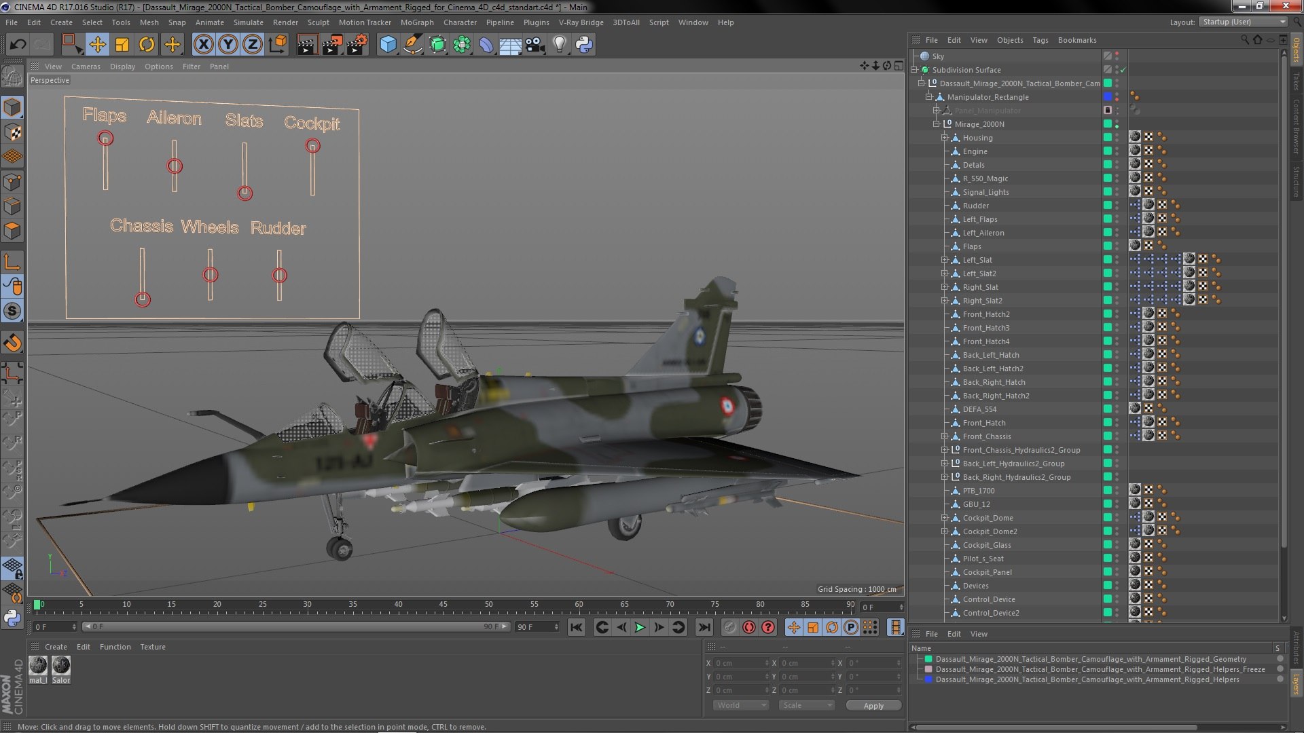This screenshot has width=1304, height=733.
Task: Open the Character menu
Action: coord(460,22)
